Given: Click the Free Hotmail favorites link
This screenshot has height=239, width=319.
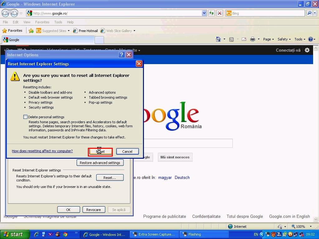Looking at the screenshot, I should 85,31.
